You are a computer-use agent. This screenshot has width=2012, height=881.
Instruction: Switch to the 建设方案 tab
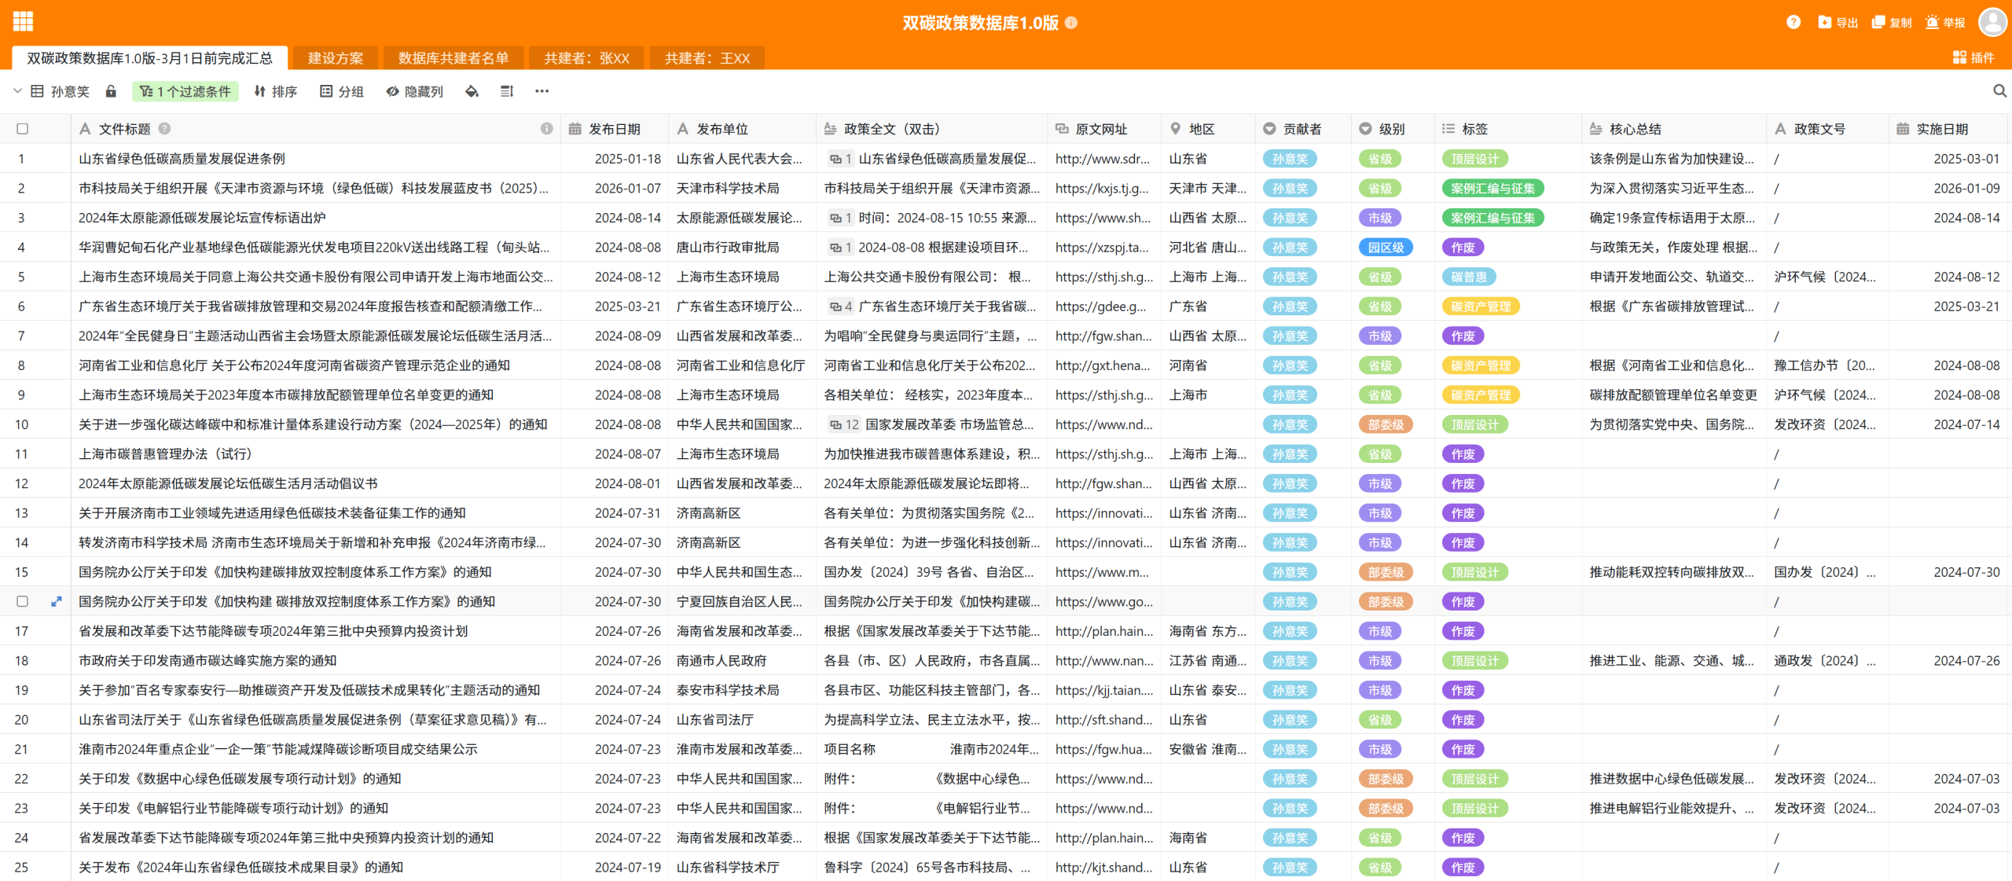335,58
